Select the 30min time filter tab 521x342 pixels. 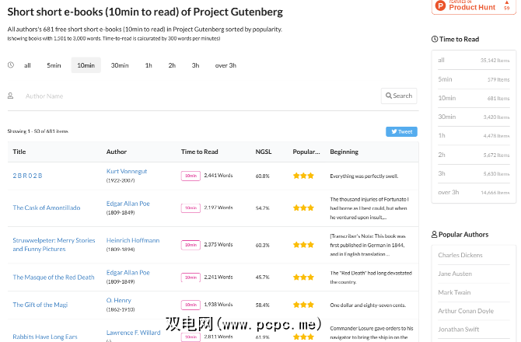click(x=120, y=65)
